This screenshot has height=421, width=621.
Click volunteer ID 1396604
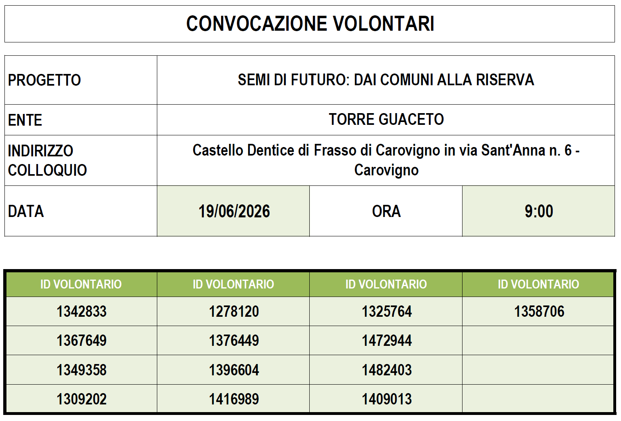(x=233, y=370)
